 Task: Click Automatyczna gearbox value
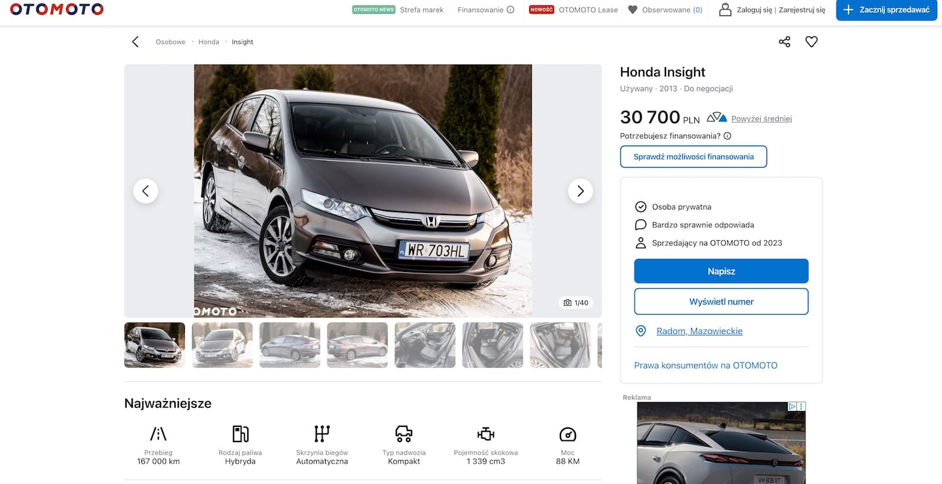pos(322,462)
